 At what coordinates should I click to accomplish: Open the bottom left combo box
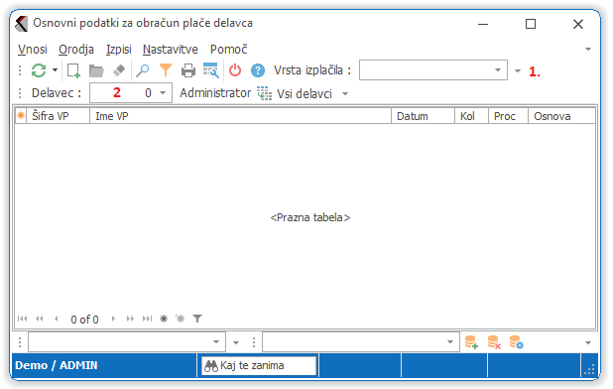127,342
